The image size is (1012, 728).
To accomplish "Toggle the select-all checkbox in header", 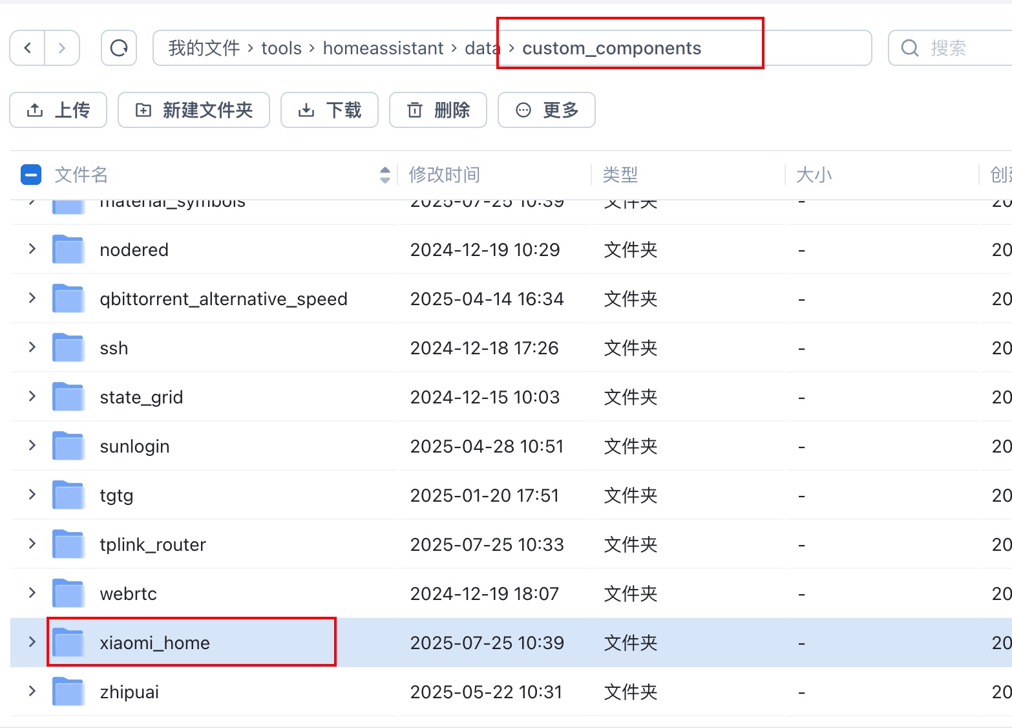I will [31, 175].
